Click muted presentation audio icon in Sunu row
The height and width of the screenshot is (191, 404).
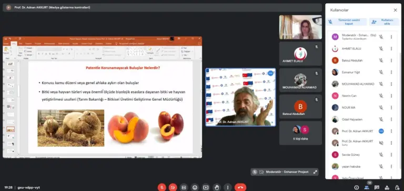(381, 143)
